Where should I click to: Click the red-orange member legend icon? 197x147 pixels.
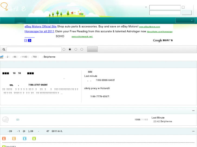4,138
